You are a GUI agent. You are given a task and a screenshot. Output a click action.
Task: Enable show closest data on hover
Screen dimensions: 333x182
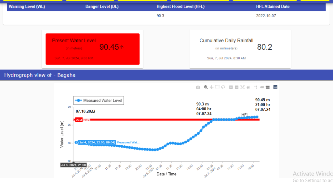(262, 87)
